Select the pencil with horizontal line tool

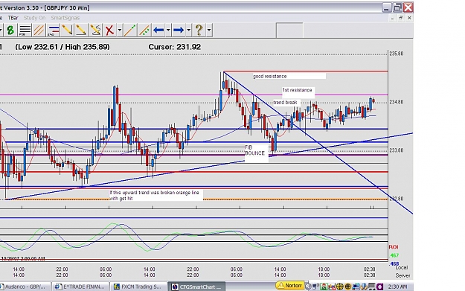(x=81, y=30)
